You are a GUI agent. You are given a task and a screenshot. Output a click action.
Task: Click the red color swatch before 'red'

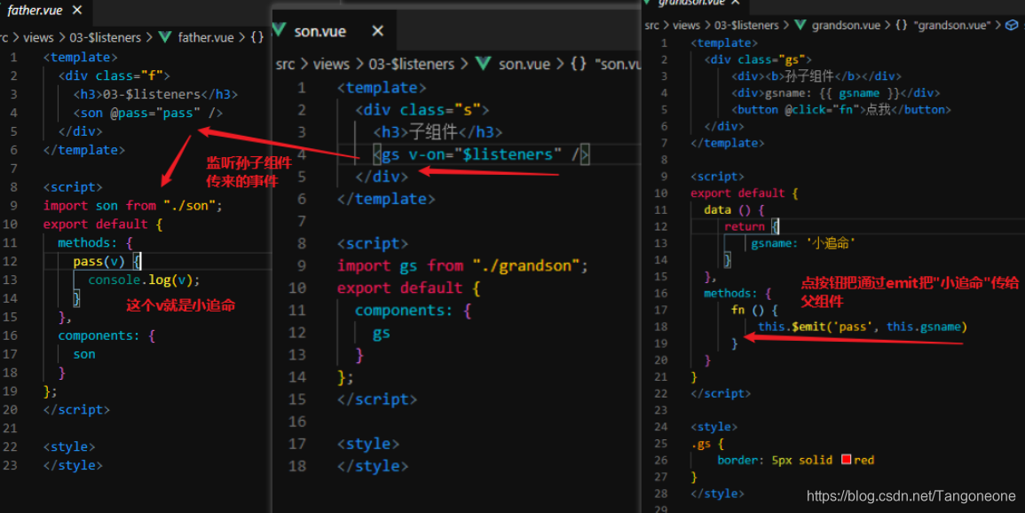(x=846, y=460)
